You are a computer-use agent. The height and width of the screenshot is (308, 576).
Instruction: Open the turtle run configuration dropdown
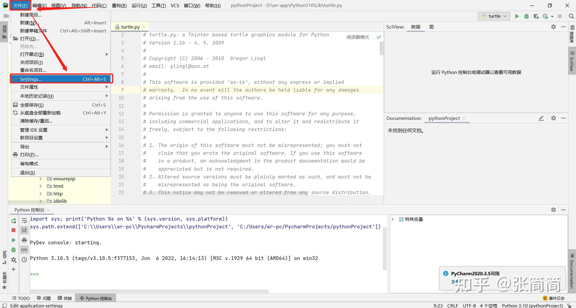(x=494, y=16)
